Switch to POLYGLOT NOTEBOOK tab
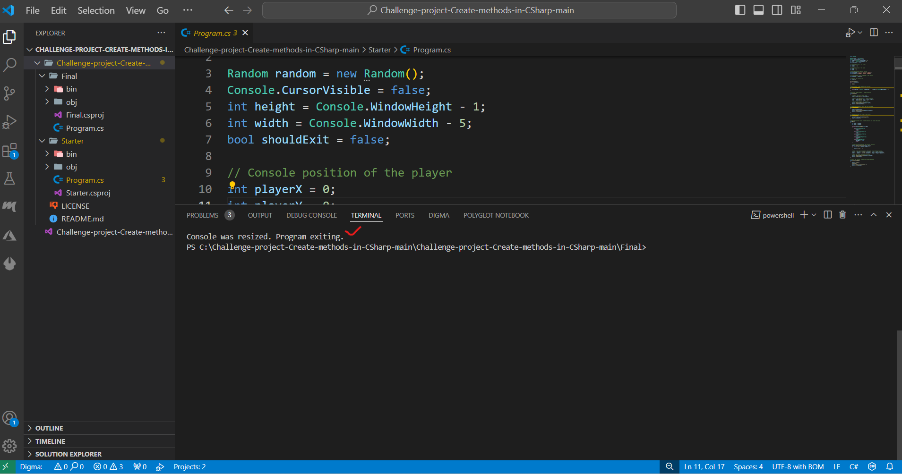The height and width of the screenshot is (474, 902). click(x=496, y=215)
